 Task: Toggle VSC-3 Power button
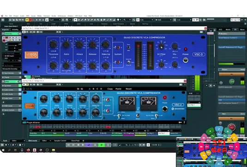click(x=186, y=60)
